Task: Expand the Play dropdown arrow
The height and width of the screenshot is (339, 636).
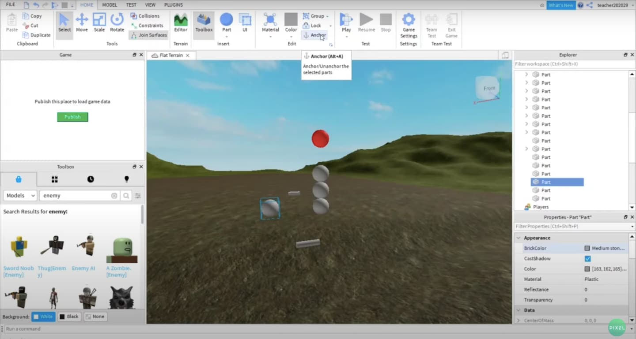Action: click(346, 37)
